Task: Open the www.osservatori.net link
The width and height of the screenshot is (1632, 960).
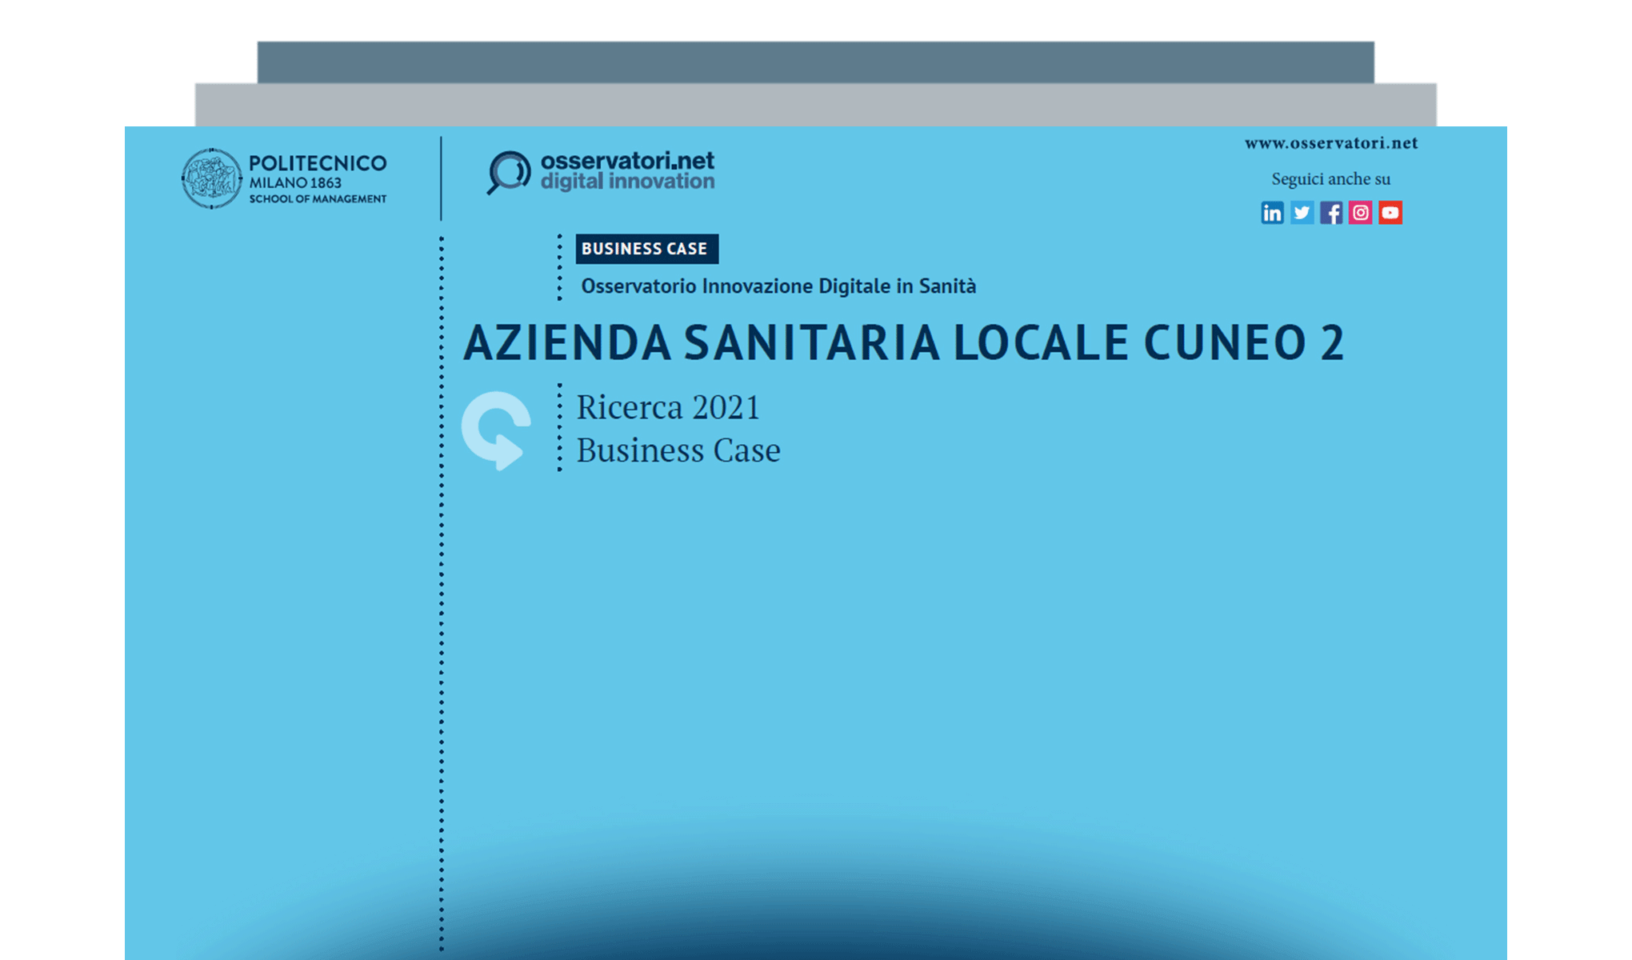Action: pyautogui.click(x=1330, y=143)
